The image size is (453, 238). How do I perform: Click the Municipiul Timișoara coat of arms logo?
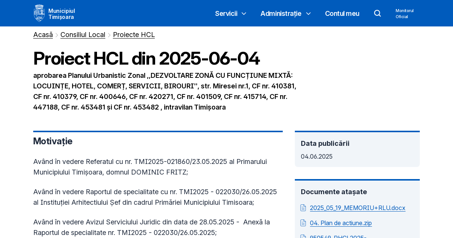click(x=39, y=13)
